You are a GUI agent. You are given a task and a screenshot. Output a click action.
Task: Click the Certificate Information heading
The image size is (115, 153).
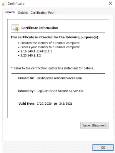(x=39, y=28)
